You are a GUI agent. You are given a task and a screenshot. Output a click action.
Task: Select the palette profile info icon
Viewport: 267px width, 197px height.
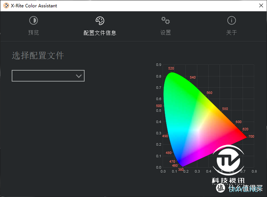click(x=100, y=21)
